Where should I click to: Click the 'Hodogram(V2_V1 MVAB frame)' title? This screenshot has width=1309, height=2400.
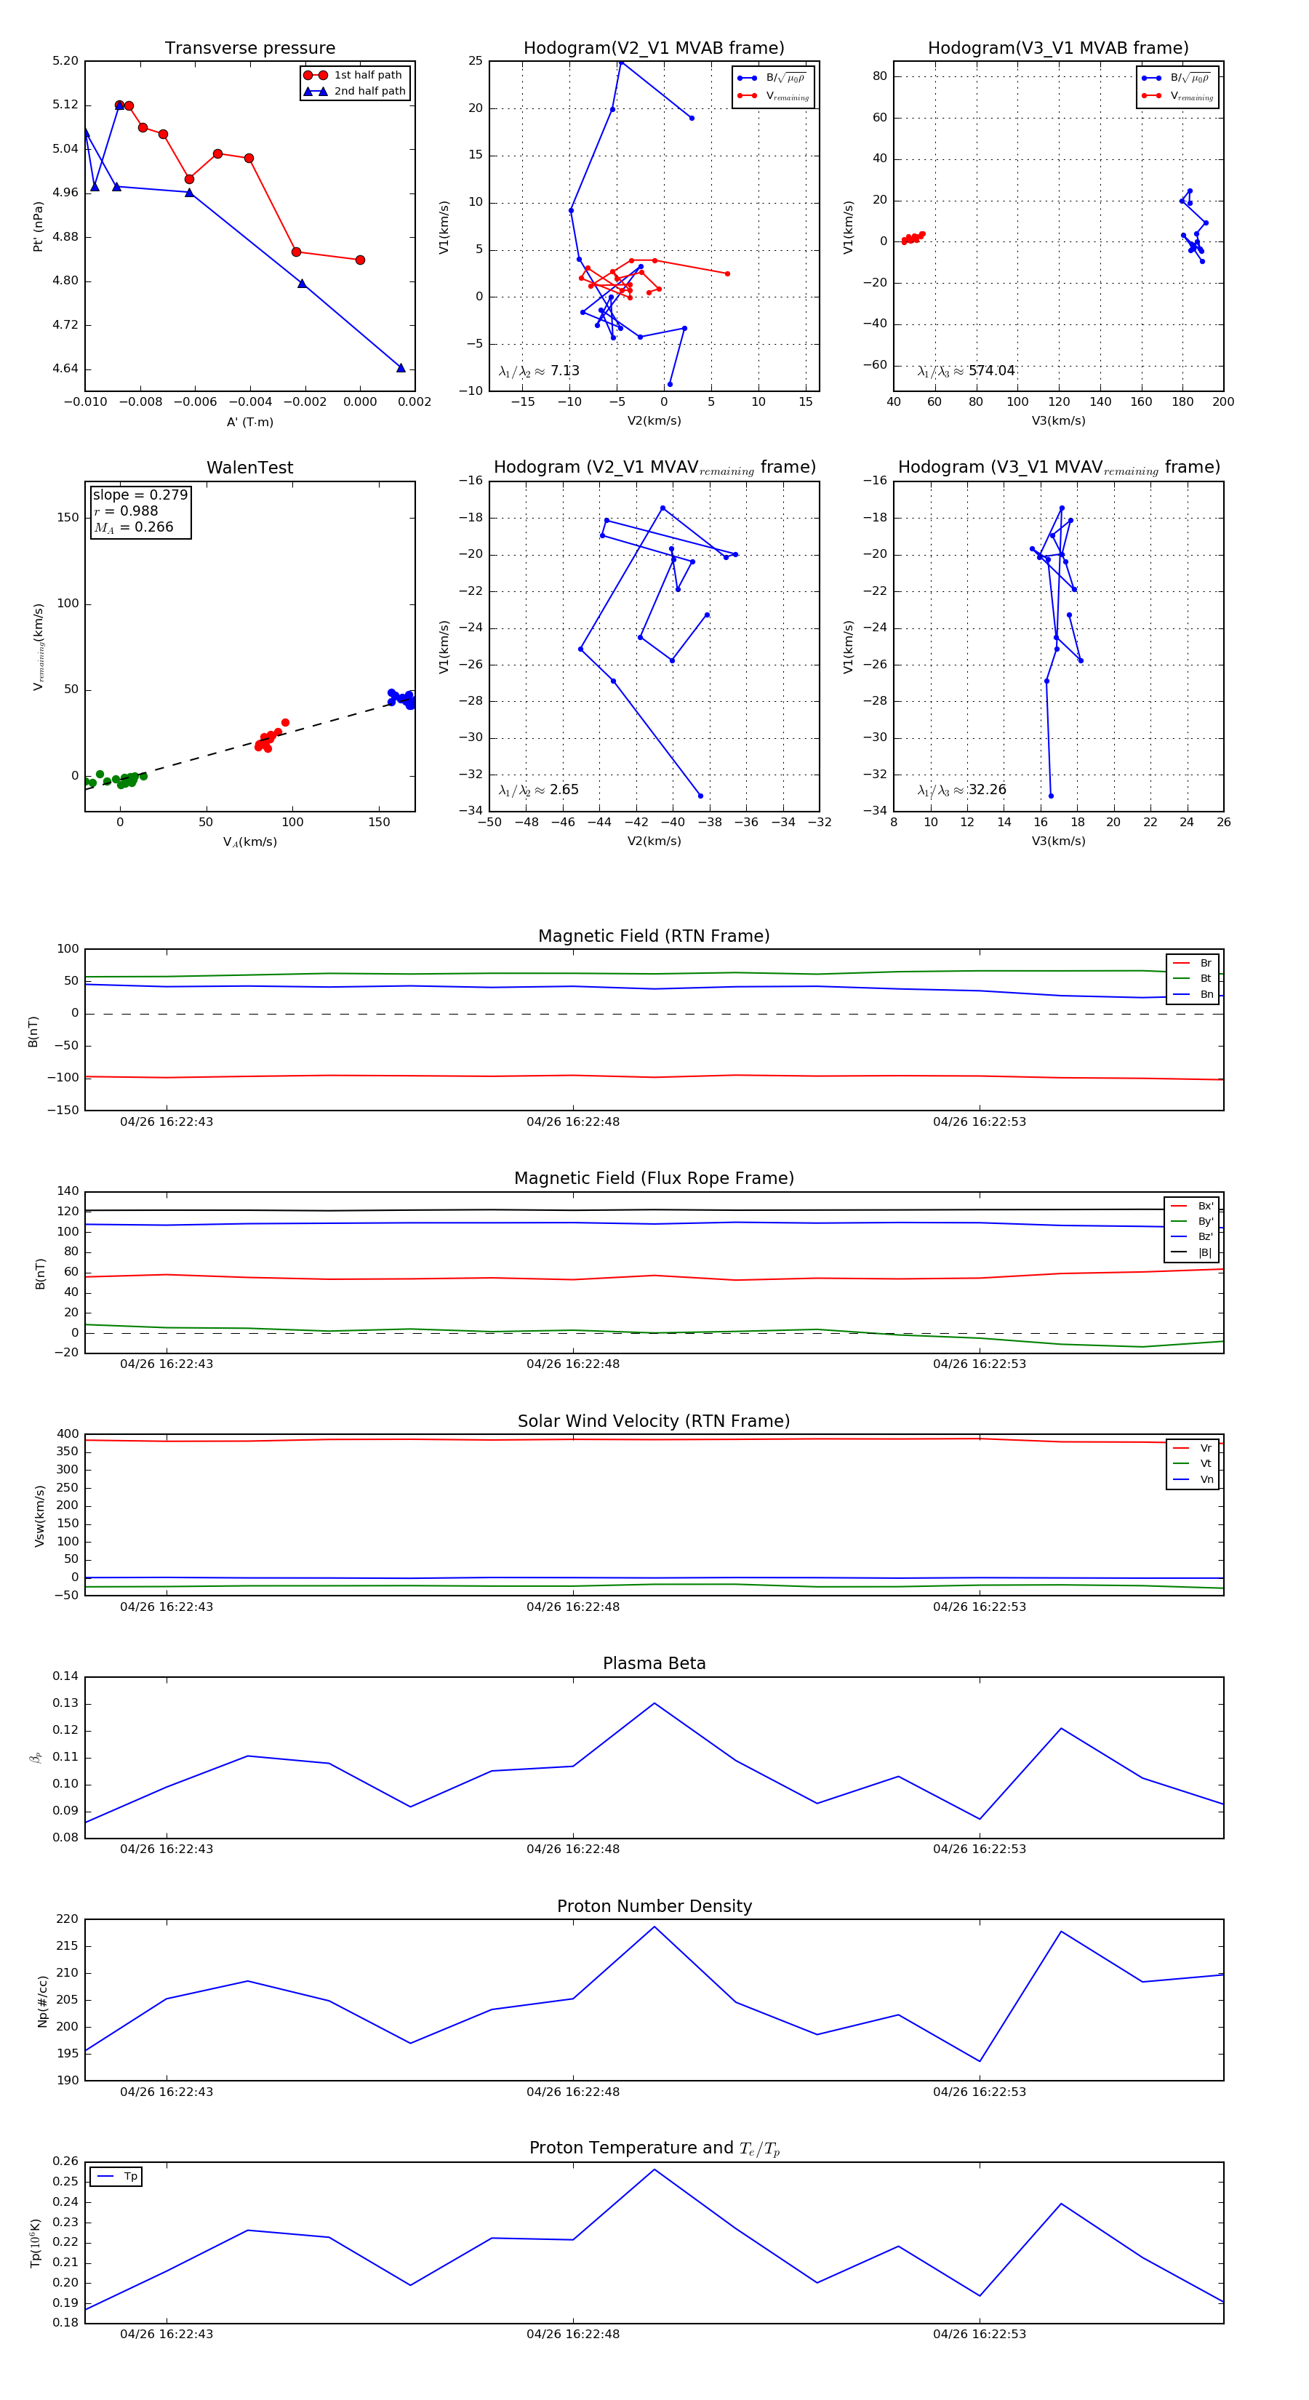[x=654, y=49]
